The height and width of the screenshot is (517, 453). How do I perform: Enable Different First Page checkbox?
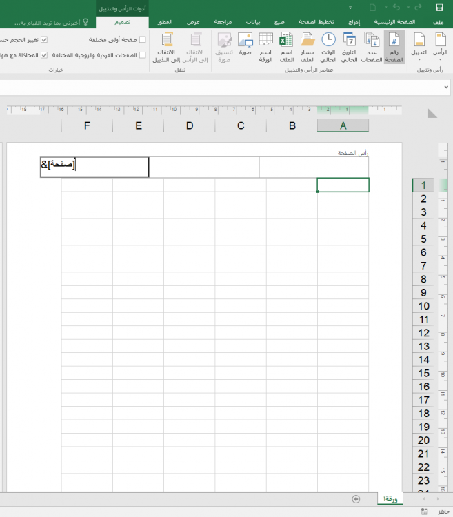tap(143, 40)
